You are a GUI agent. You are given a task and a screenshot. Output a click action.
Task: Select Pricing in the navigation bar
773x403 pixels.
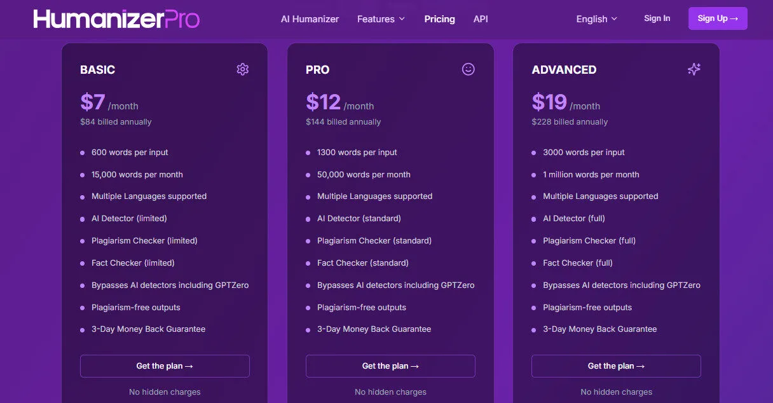(x=439, y=19)
